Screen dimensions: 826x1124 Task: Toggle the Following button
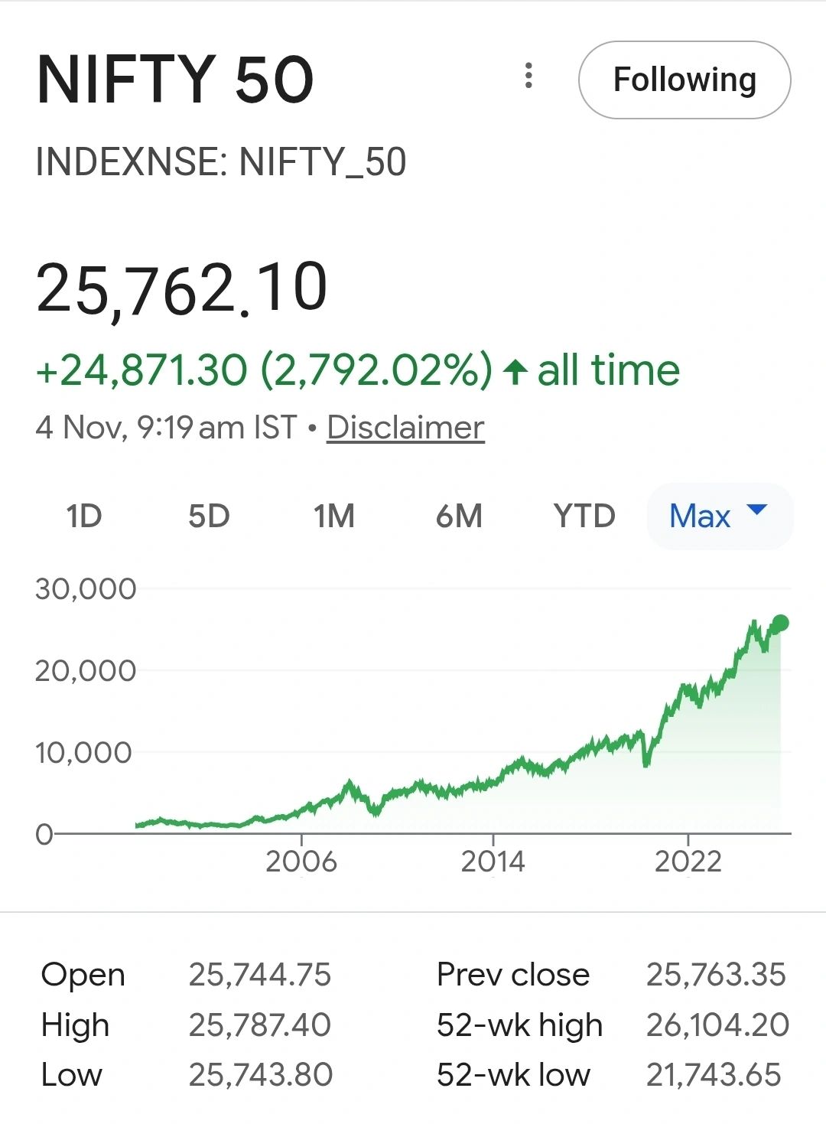[684, 80]
